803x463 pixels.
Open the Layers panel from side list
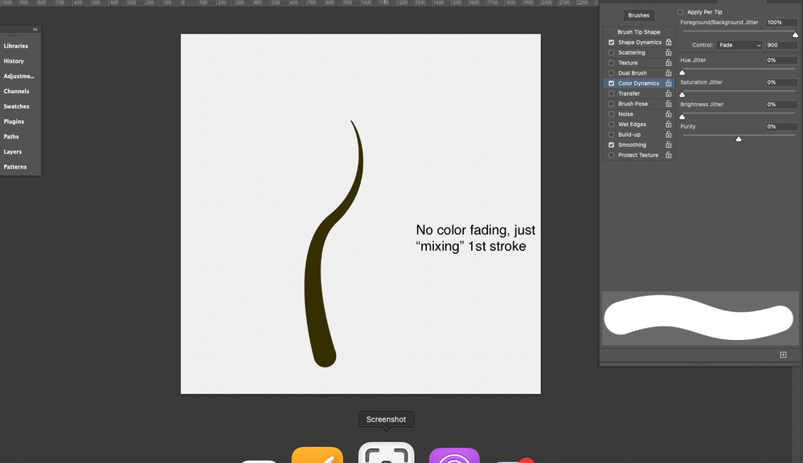coord(13,152)
